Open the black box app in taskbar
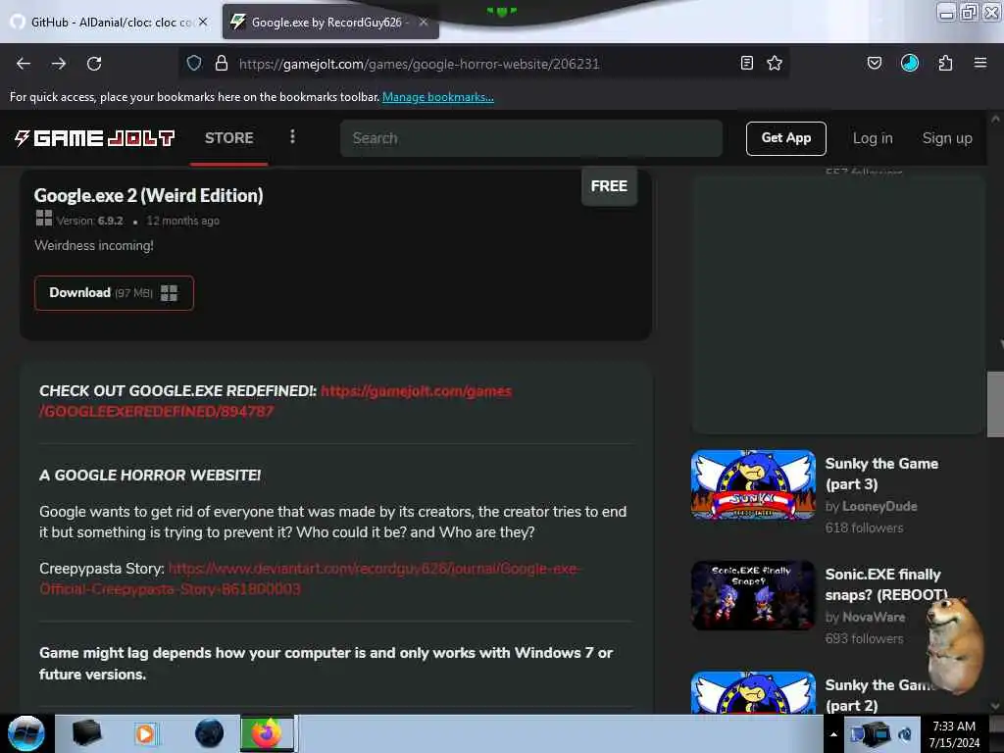Viewport: 1004px width, 753px height. coord(87,733)
